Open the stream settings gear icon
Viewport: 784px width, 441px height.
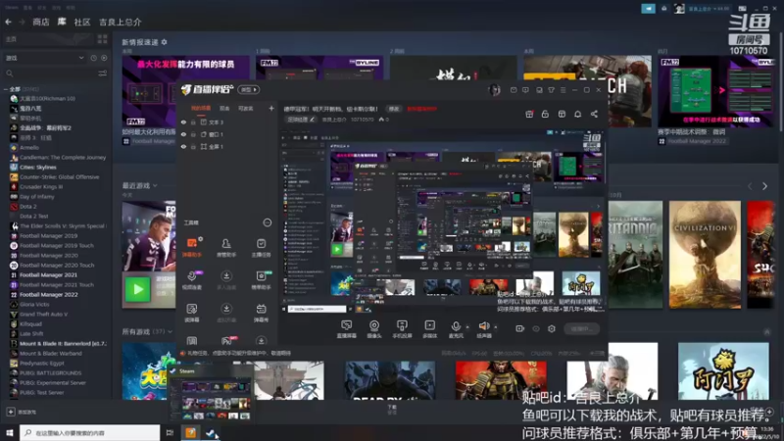[x=552, y=328]
